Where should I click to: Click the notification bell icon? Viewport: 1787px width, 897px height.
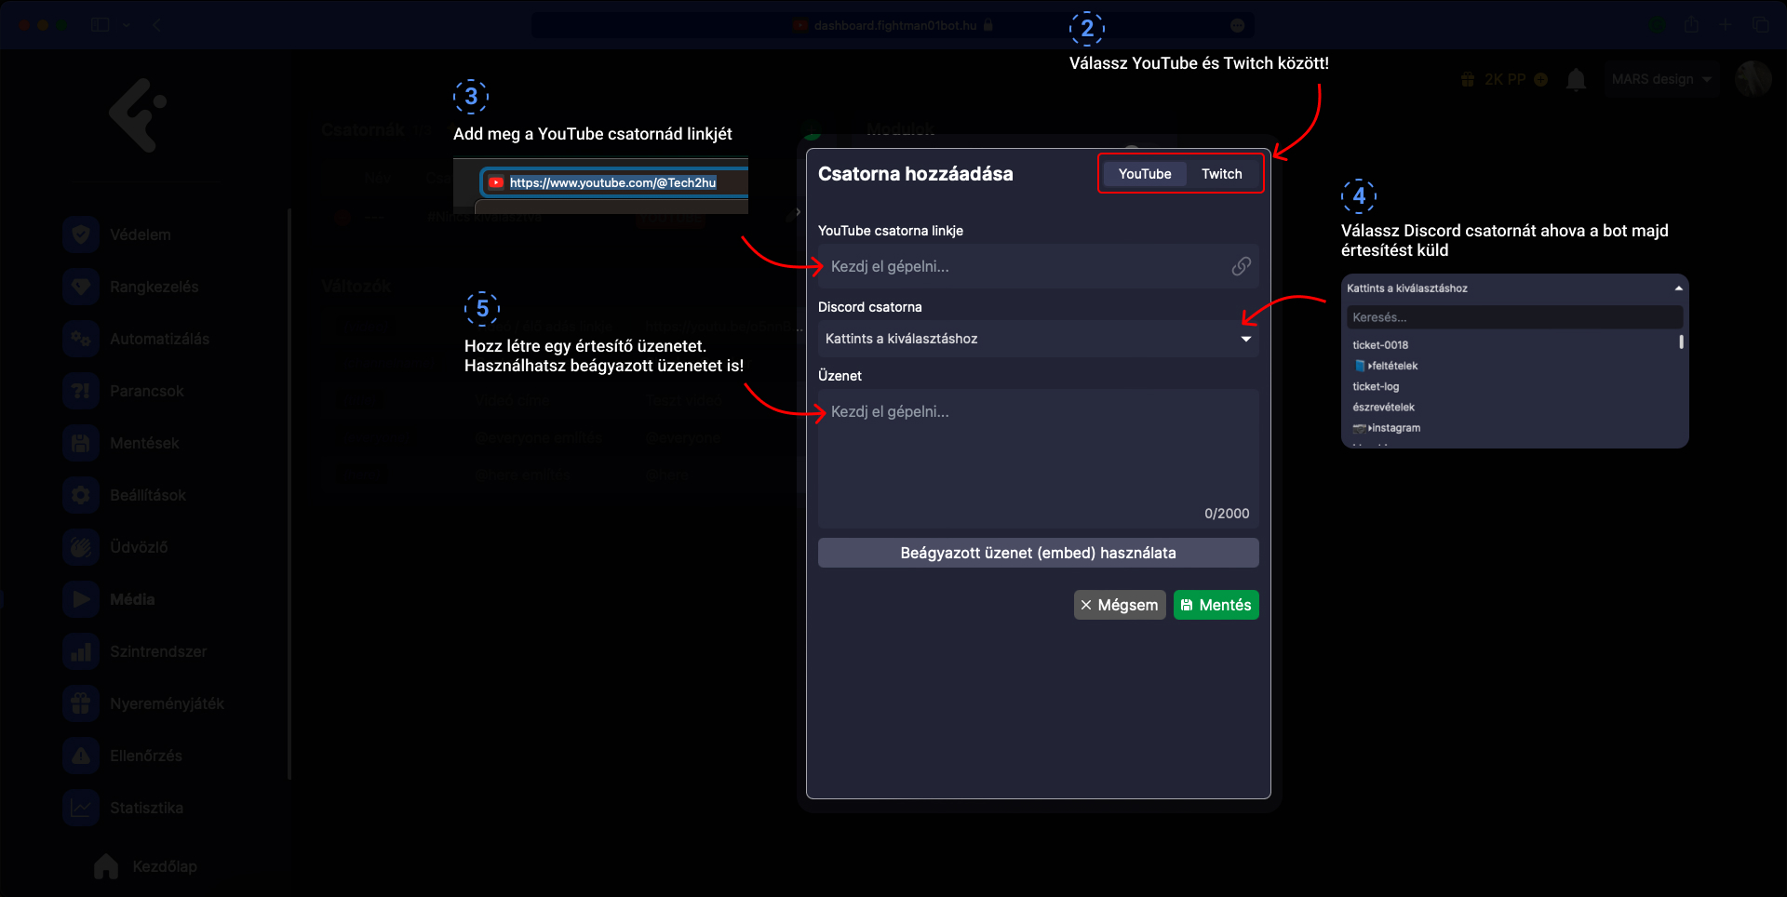tap(1576, 80)
